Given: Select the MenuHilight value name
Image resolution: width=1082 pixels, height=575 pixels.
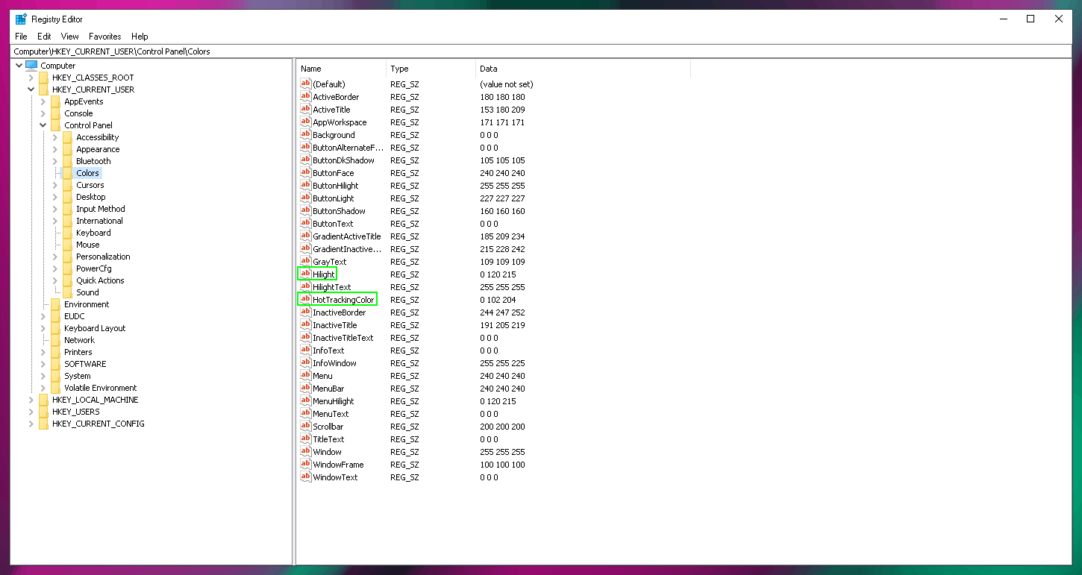Looking at the screenshot, I should [334, 401].
